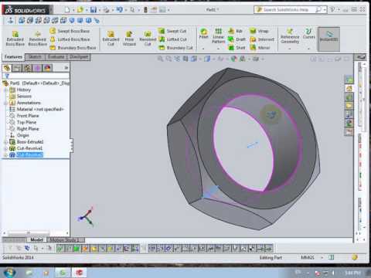Switch to the Sketch tab
Screen dimensions: 371x278
35,57
